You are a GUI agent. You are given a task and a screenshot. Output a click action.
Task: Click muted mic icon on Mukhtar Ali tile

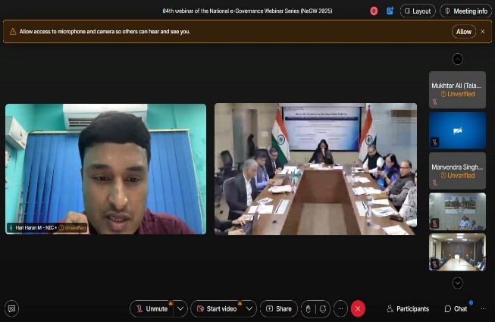point(435,102)
